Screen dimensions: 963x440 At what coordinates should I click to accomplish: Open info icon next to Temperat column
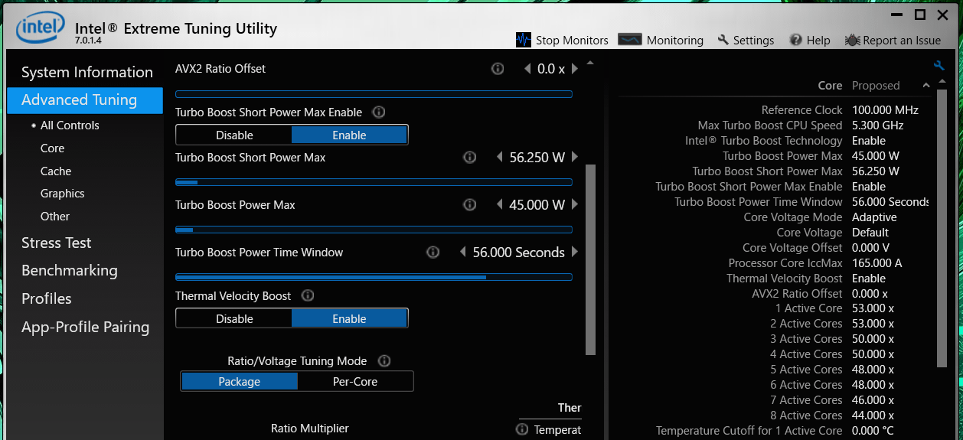522,430
